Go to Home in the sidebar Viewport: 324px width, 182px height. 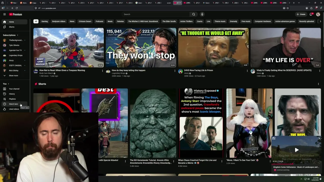(x=14, y=22)
